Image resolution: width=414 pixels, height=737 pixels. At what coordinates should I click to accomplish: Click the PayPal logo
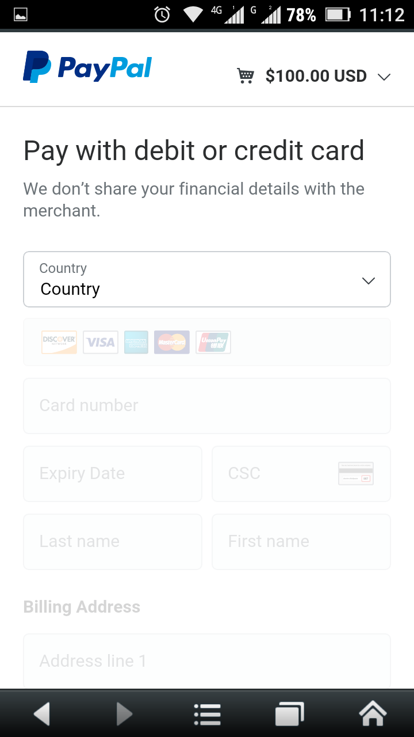[87, 67]
